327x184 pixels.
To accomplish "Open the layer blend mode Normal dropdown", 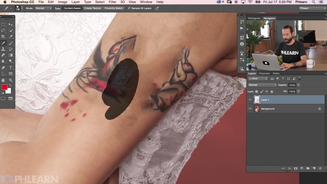I will click(262, 85).
